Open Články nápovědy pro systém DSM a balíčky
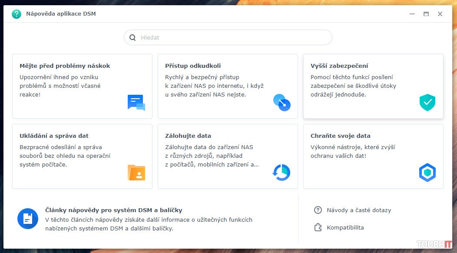The width and height of the screenshot is (457, 253). pyautogui.click(x=114, y=210)
